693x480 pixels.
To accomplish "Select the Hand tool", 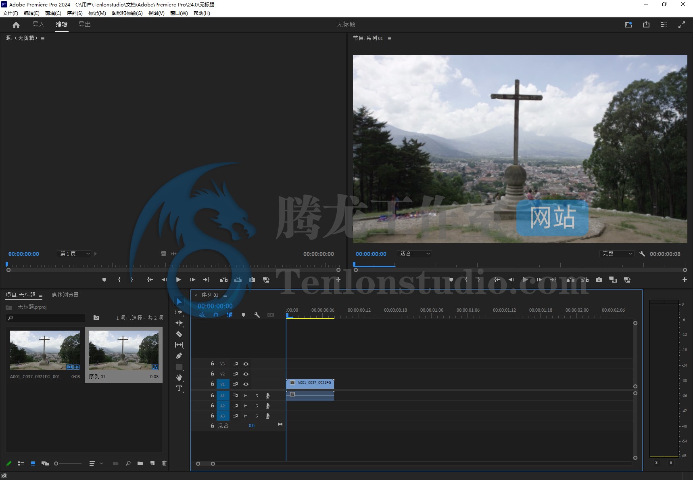I will pyautogui.click(x=179, y=377).
